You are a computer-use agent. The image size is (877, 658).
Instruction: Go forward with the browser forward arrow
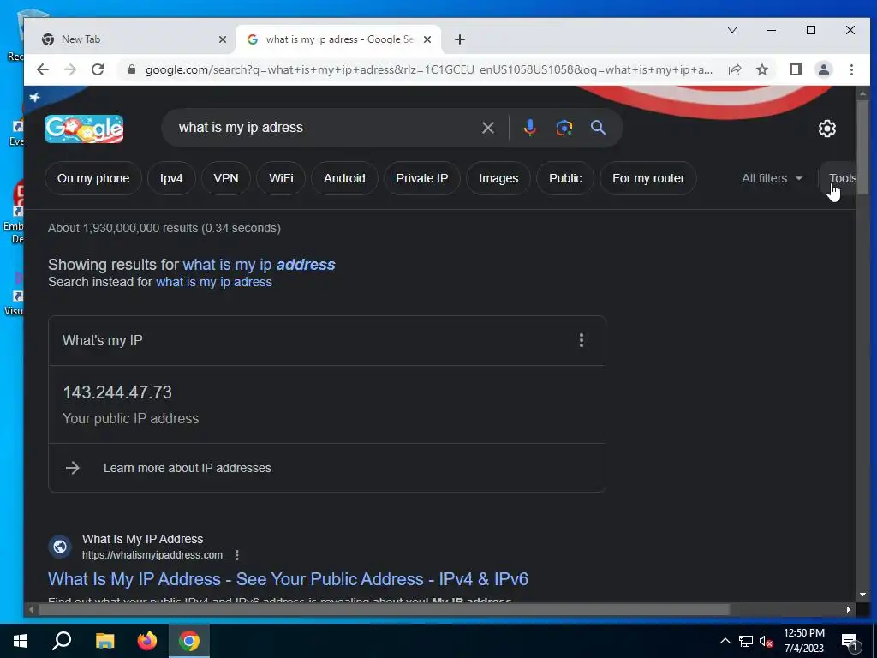(x=70, y=69)
